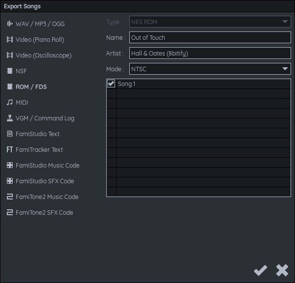Viewport: 295px width, 283px height.
Task: Open the FamiTone2 Music Code section
Action: tap(47, 197)
